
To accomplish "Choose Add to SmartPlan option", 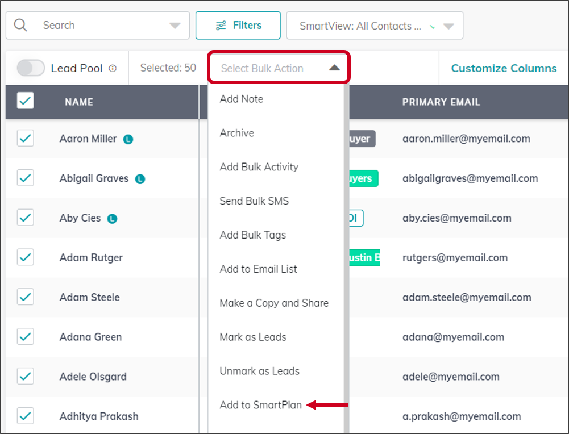I will click(260, 405).
